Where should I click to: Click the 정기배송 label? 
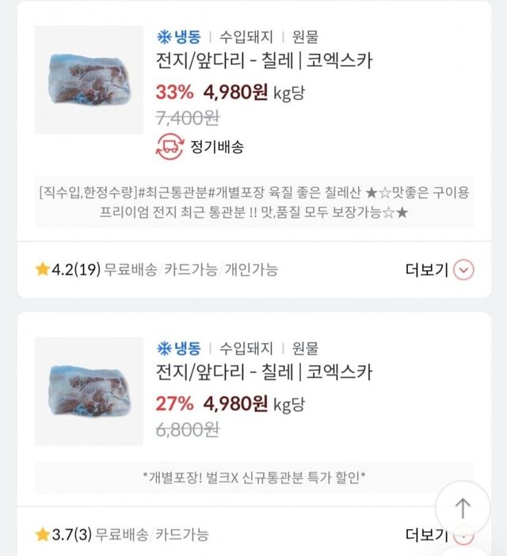coord(217,147)
